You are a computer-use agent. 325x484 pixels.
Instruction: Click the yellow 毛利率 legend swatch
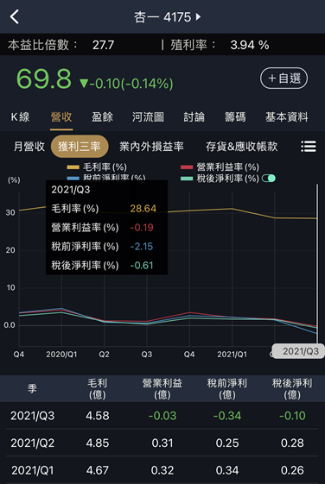73,167
